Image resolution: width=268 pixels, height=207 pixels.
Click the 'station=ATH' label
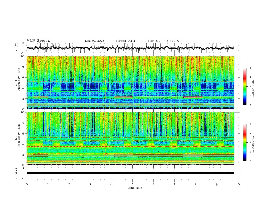(x=126, y=41)
